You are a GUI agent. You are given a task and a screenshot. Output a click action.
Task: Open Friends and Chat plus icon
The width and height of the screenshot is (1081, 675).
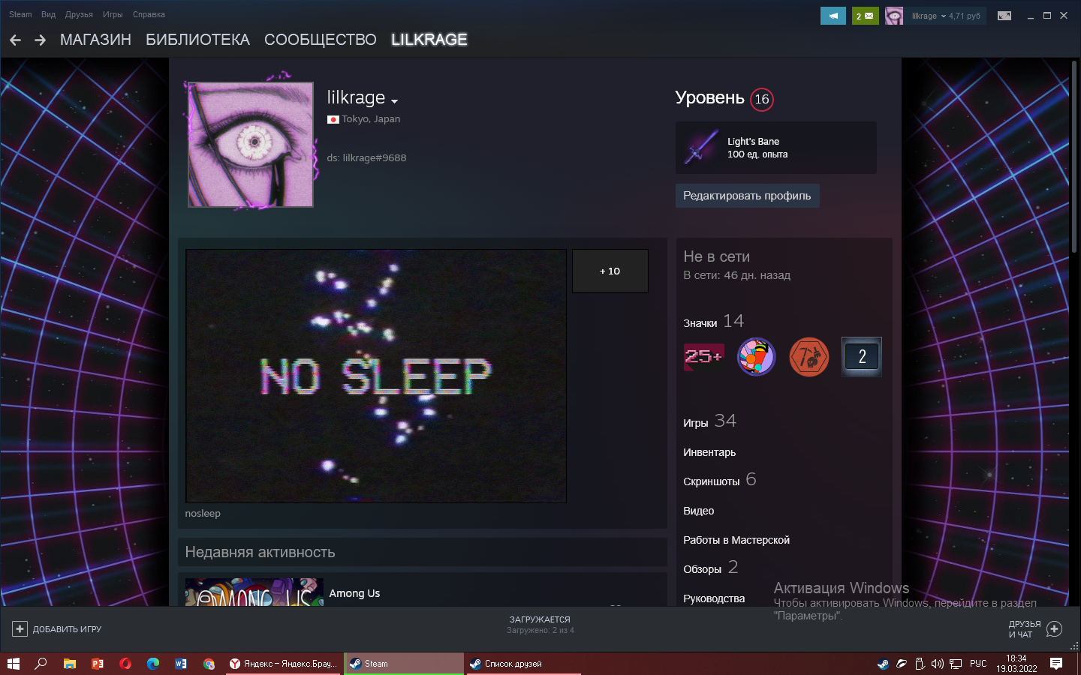tap(1054, 629)
